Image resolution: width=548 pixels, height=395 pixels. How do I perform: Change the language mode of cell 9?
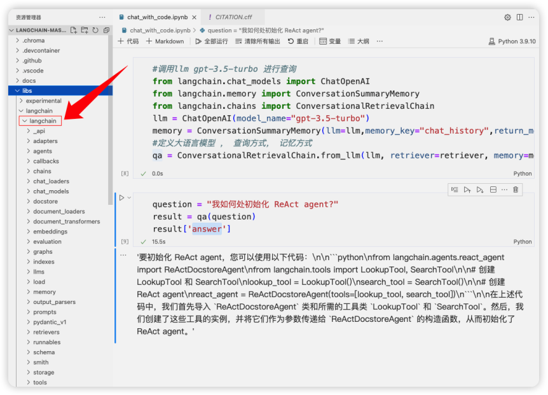[523, 242]
